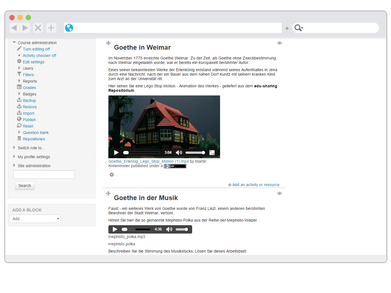
Task: Open the Import link
Action: coord(28,113)
